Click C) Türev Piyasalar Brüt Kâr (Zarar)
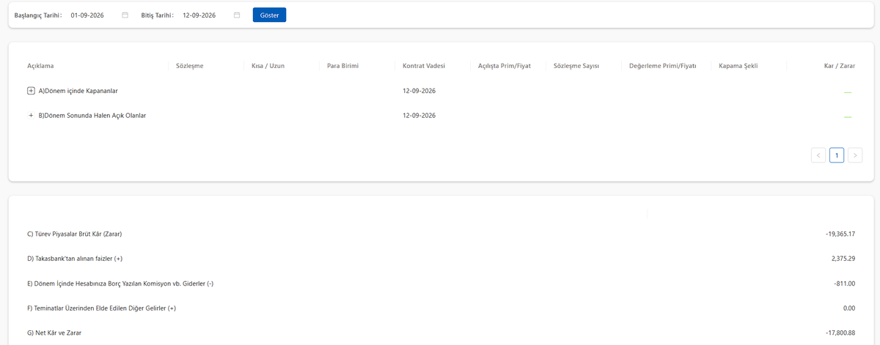Screen dimensions: 880x345 pyautogui.click(x=74, y=234)
